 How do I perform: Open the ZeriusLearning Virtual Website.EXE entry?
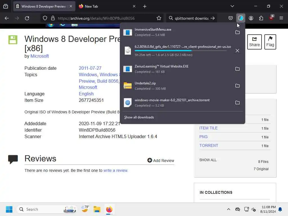176,69
